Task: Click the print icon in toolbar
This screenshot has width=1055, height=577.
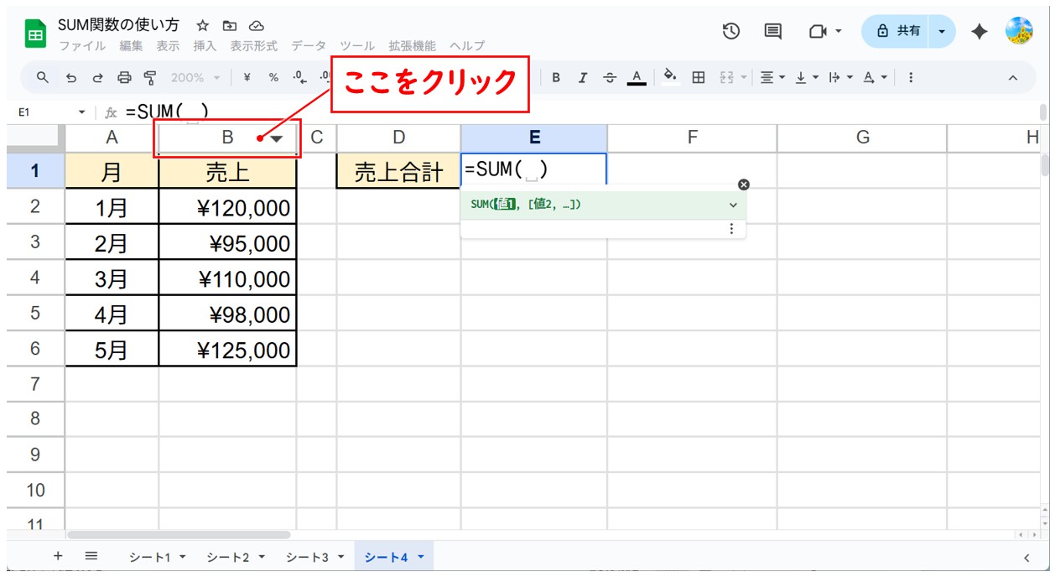Action: (124, 78)
